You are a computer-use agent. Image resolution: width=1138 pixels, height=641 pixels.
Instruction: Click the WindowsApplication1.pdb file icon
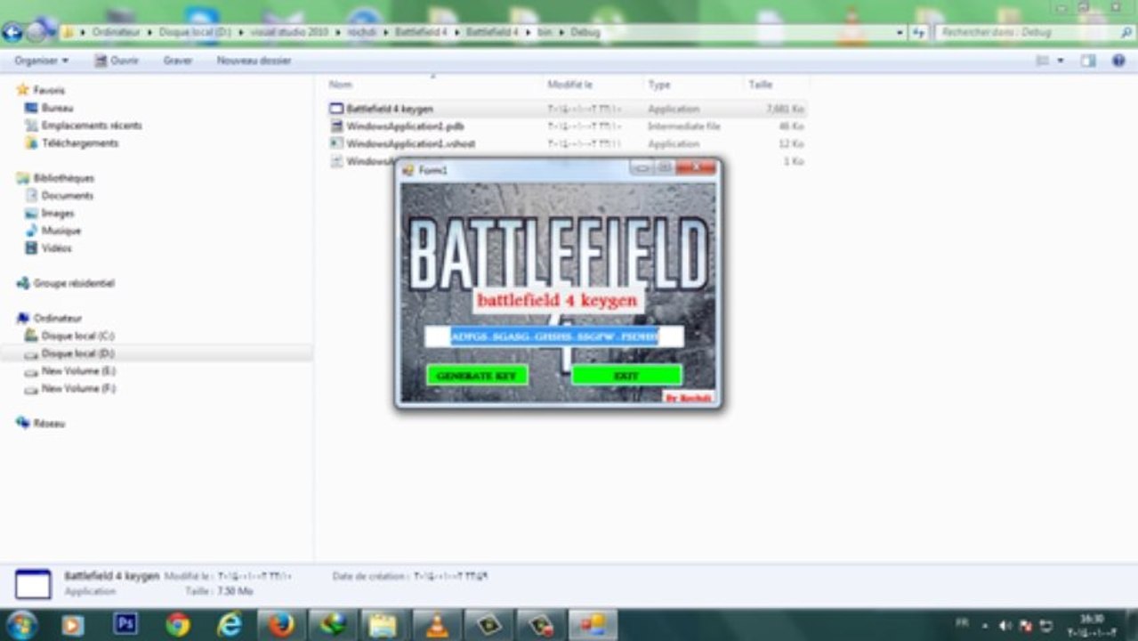pos(336,126)
